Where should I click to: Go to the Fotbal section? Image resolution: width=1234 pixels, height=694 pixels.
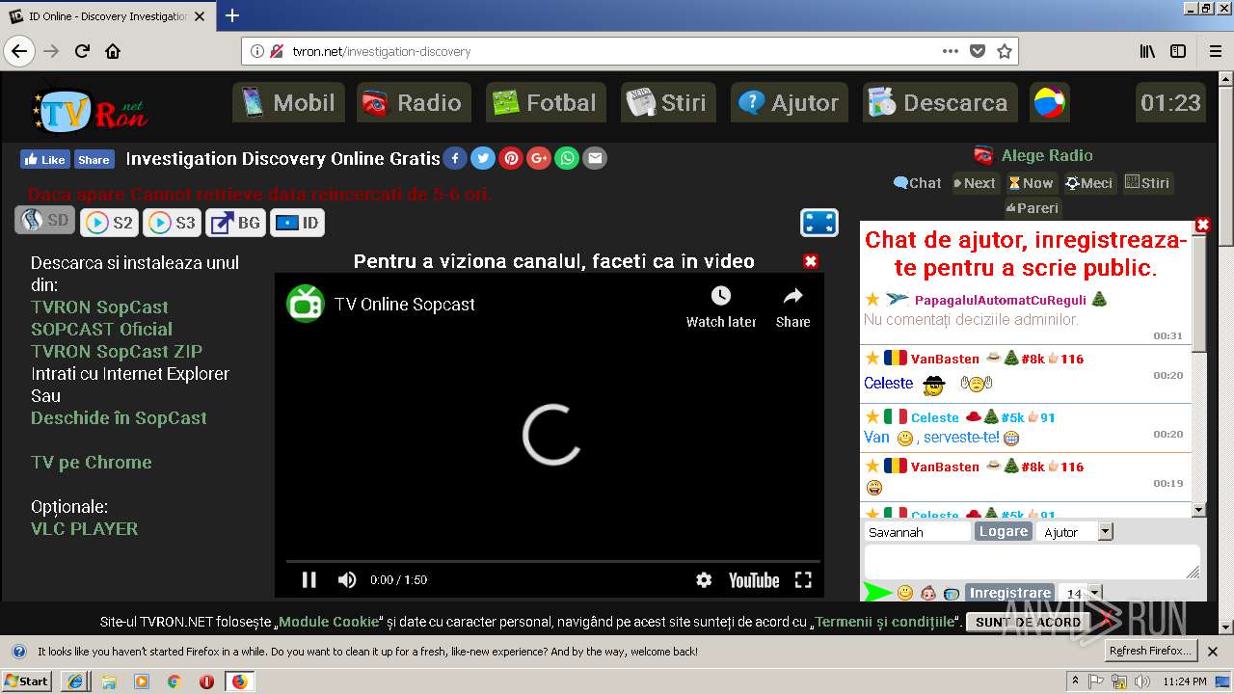tap(546, 102)
